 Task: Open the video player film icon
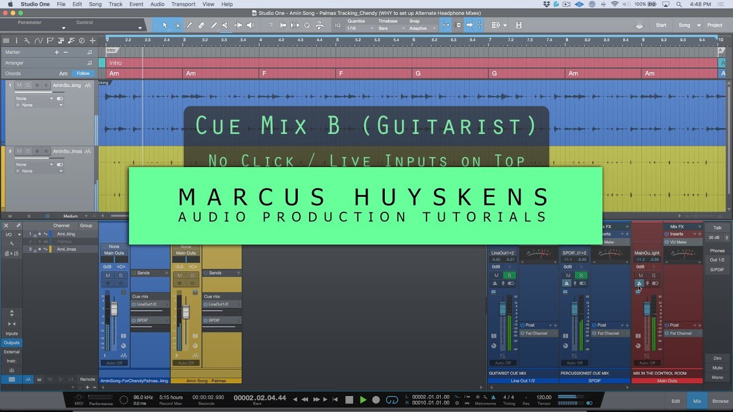pos(518,25)
